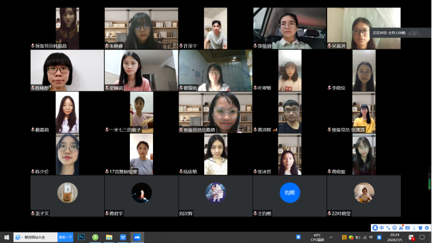Click the shirt skin icon in input toolbar

tap(420, 228)
